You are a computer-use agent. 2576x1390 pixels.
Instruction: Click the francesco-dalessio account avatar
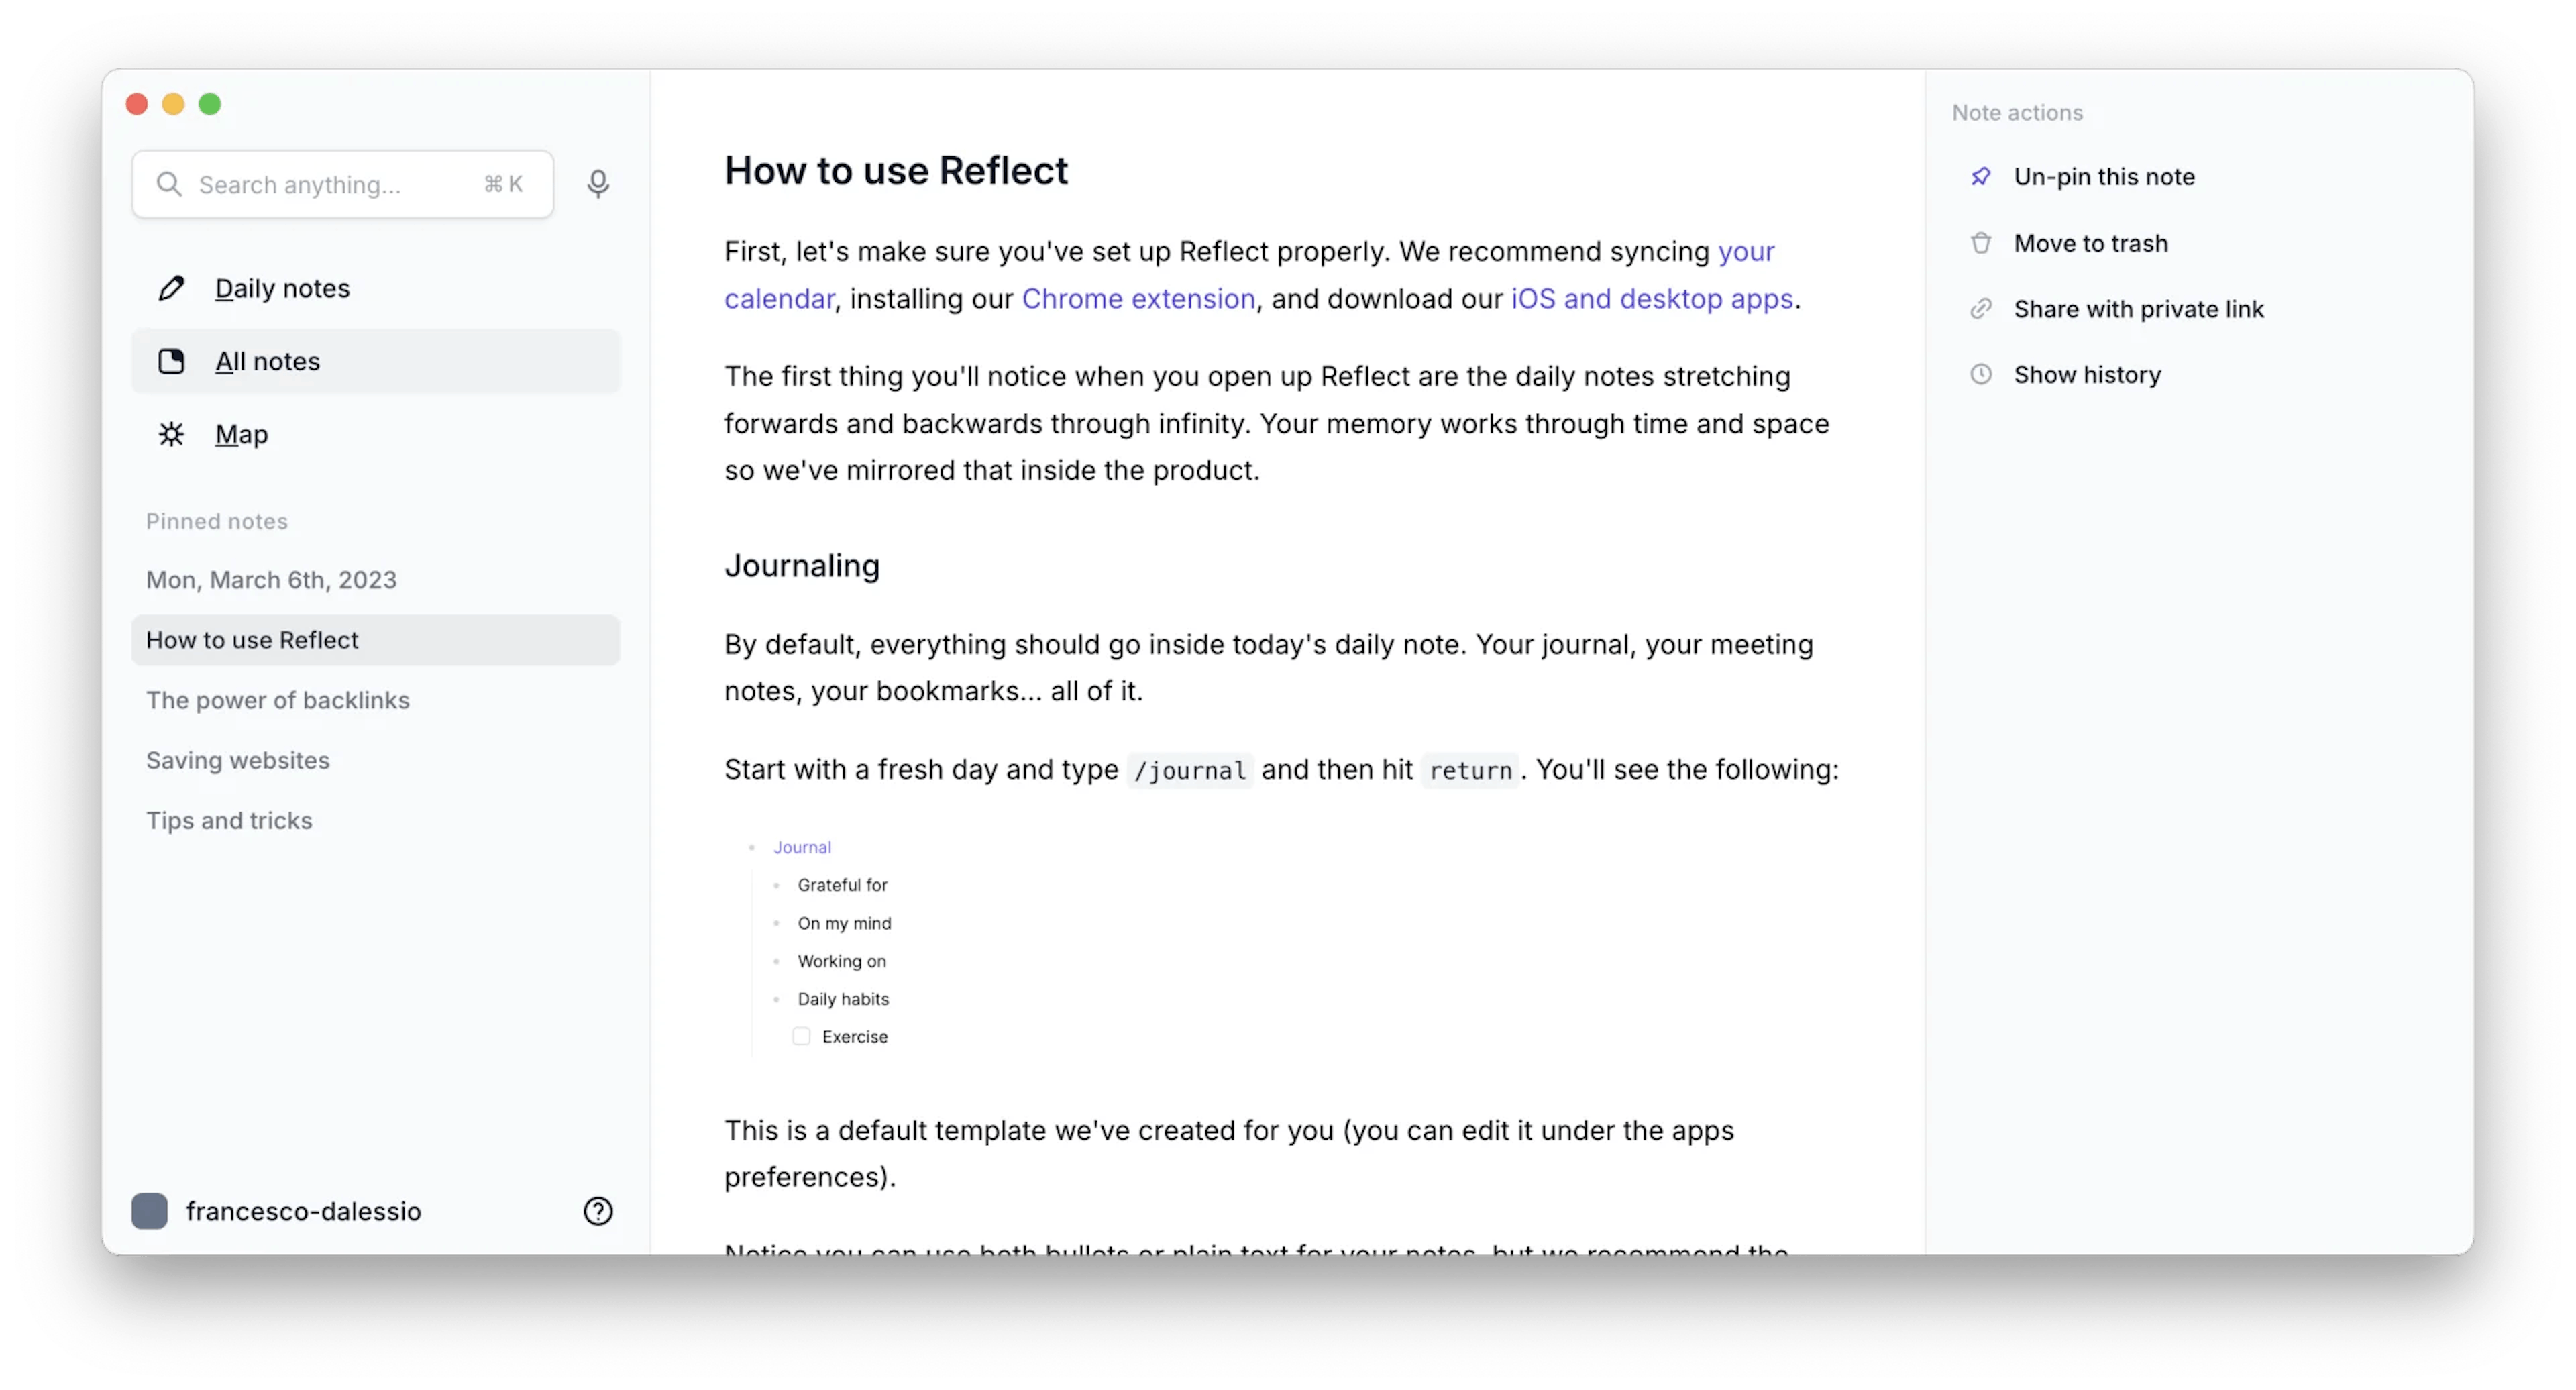150,1211
